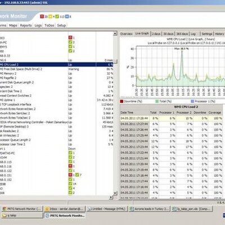Viewport: 225px width, 225px height.
Task: Select the Pagefile 2 sensor row
Action: click(x=57, y=78)
